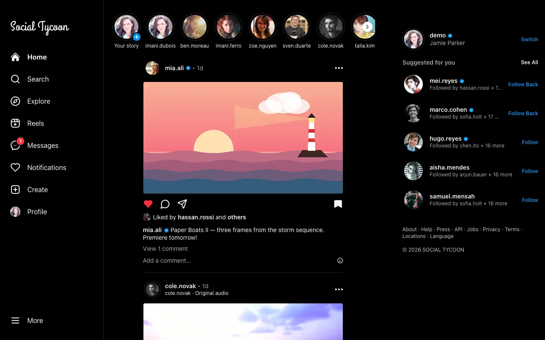The height and width of the screenshot is (340, 545).
Task: Open hassan.rossi from Liked by line
Action: pos(196,217)
